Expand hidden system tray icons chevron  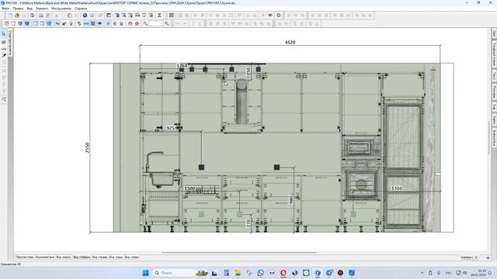422,273
